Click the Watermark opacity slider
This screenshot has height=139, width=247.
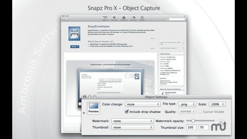click(200, 121)
